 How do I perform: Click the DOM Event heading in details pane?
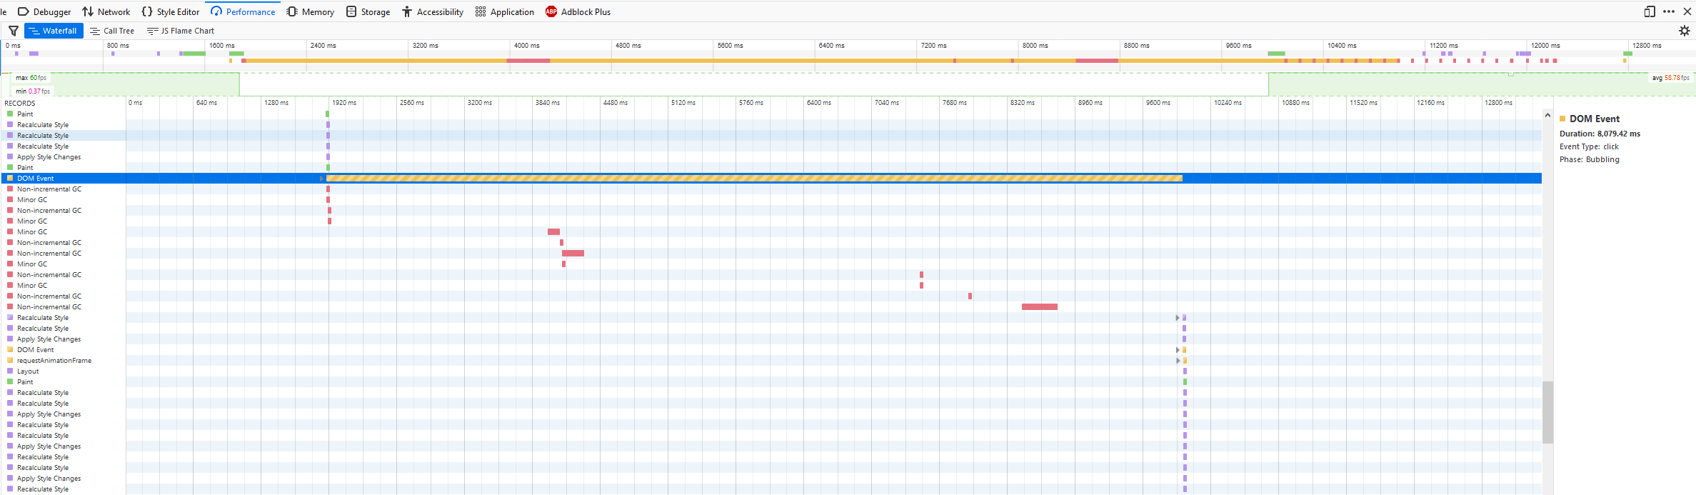[x=1595, y=119]
